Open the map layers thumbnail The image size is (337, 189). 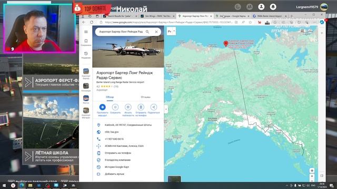pyautogui.click(x=174, y=179)
